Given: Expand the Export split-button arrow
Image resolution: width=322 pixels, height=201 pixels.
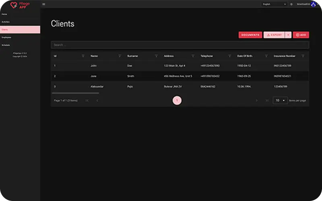Looking at the screenshot, I should (288, 35).
